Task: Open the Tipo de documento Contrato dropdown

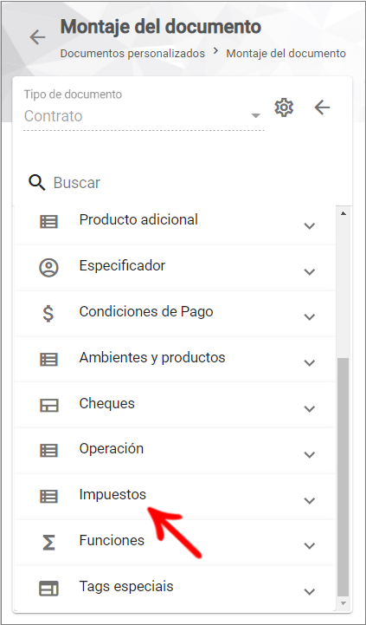Action: click(x=144, y=116)
